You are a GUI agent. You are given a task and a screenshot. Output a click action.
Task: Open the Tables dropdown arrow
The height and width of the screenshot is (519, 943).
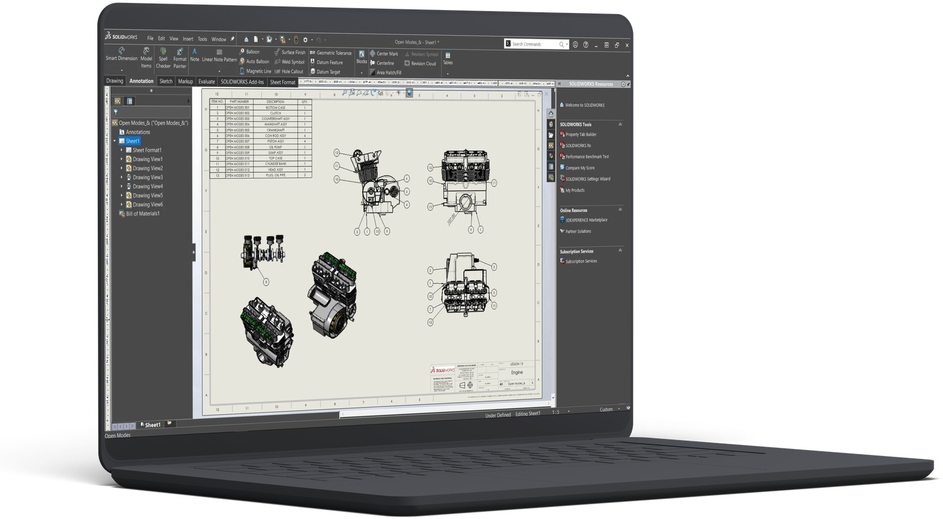tap(448, 73)
